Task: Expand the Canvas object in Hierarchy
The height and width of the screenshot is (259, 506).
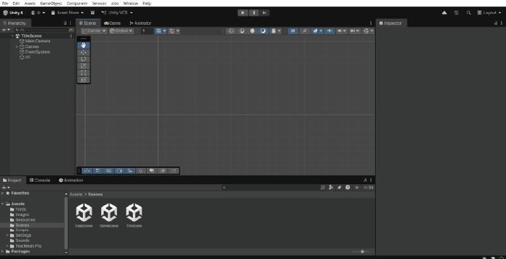Action: pyautogui.click(x=17, y=46)
